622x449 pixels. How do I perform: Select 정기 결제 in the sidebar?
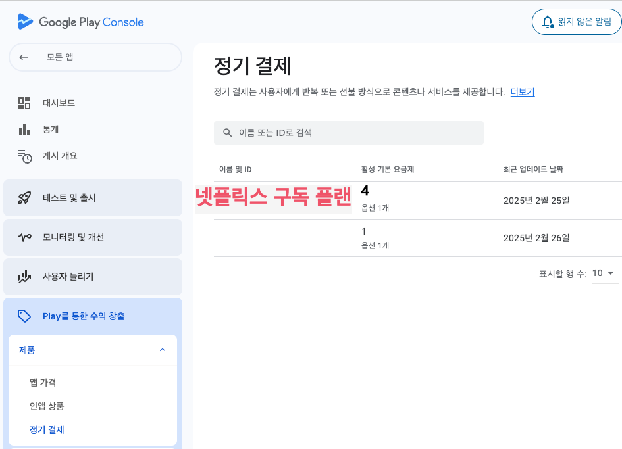point(47,430)
